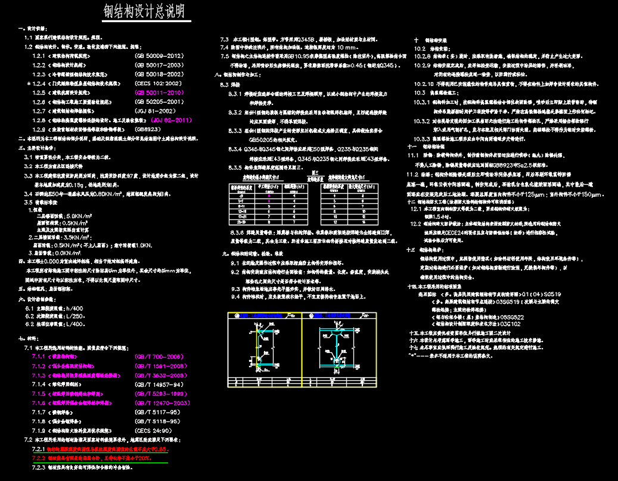Click the line 6.1 with h/400
The image size is (618, 481).
click(54, 309)
